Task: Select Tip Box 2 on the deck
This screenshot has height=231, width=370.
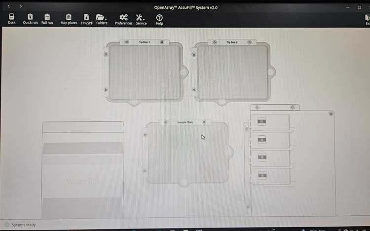Action: 232,72
